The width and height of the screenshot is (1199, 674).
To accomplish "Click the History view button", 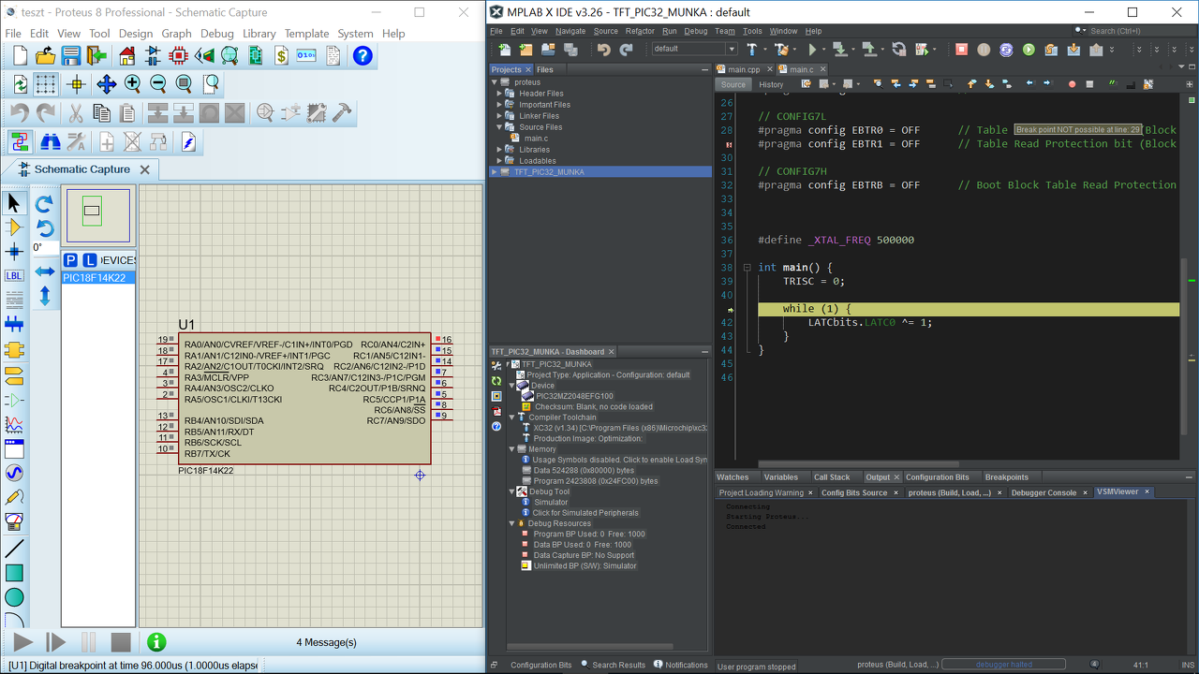I will [x=771, y=84].
